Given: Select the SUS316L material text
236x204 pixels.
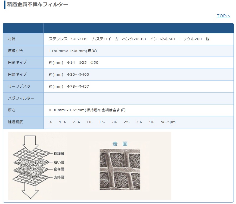Looking at the screenshot, I should (x=80, y=39).
